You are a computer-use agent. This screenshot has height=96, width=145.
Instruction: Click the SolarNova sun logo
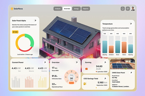pyautogui.click(x=12, y=9)
